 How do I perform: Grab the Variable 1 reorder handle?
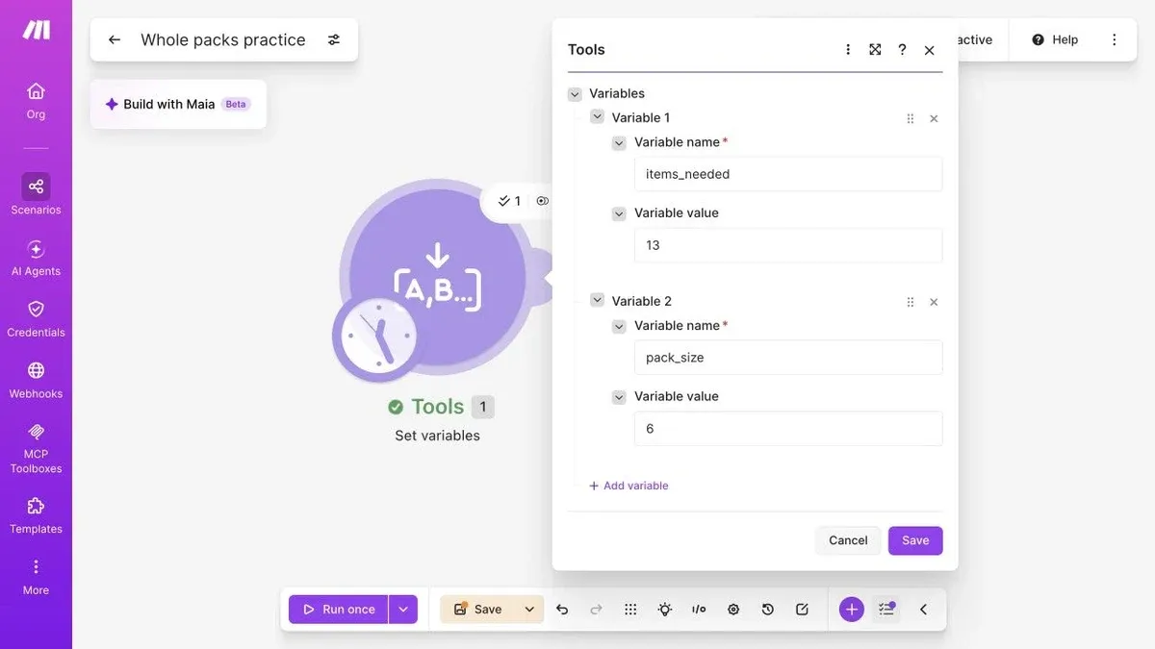click(x=911, y=118)
